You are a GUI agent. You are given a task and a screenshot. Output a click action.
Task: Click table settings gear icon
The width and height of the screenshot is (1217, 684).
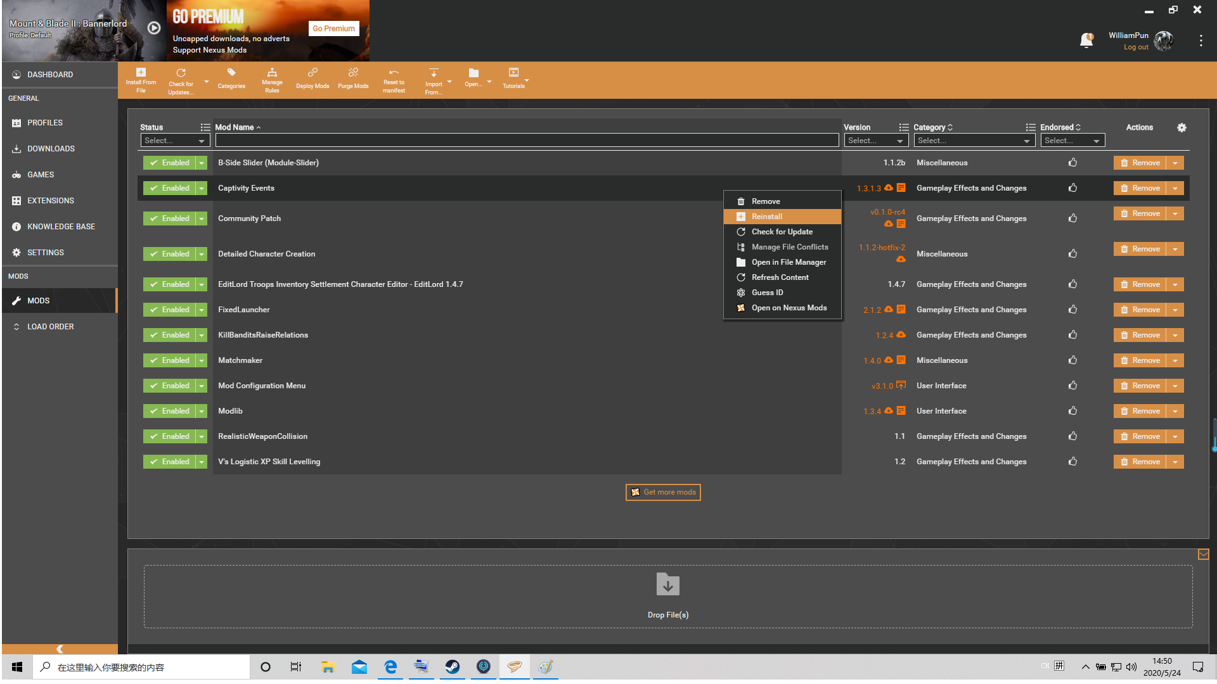click(1182, 127)
